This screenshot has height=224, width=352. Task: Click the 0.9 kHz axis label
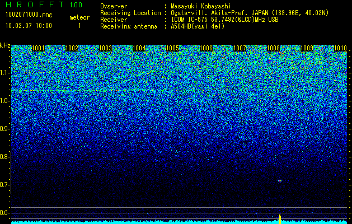(x=4, y=129)
